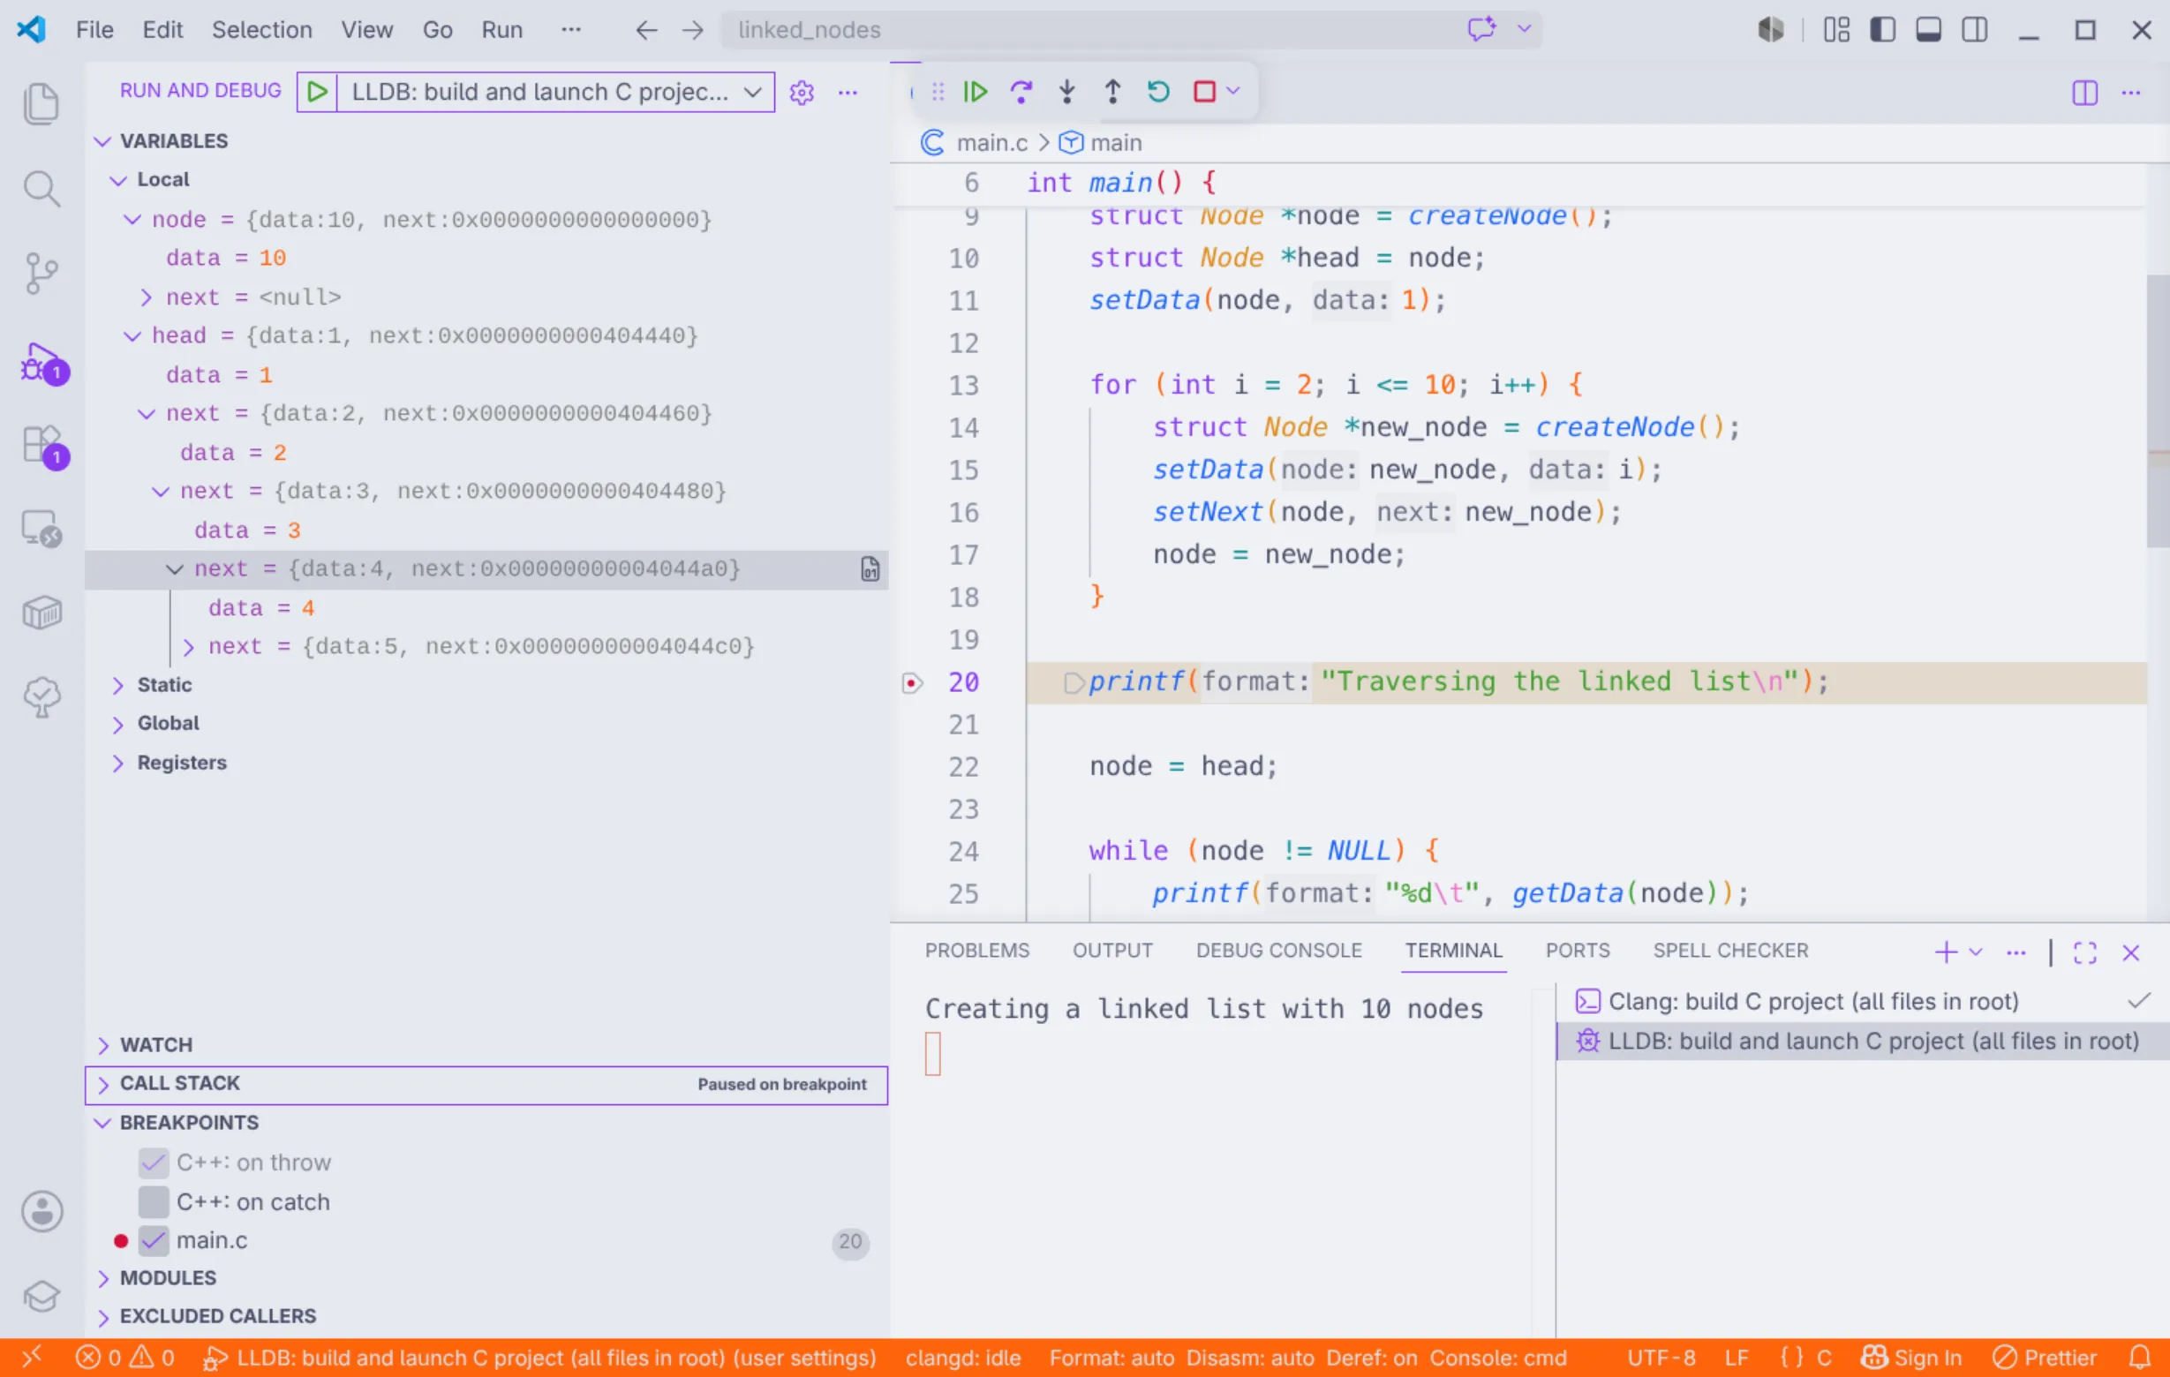Open Remote Explorer in activity bar
The height and width of the screenshot is (1377, 2170).
[41, 529]
